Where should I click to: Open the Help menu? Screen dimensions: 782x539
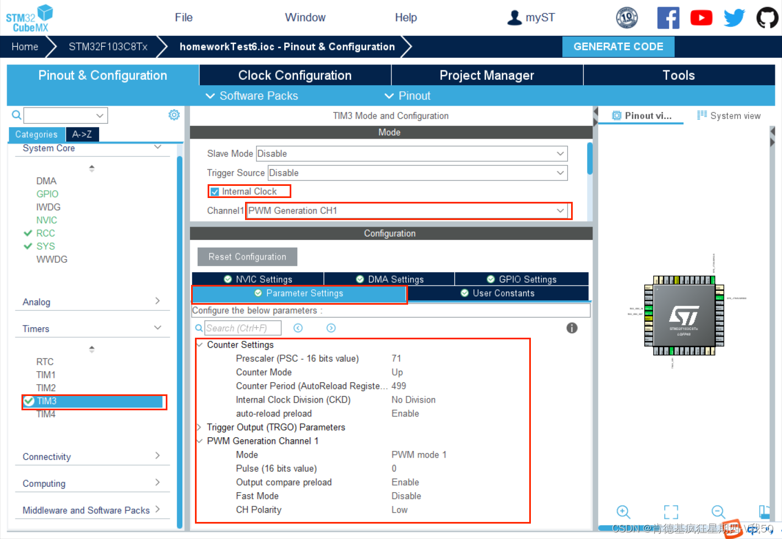pos(406,18)
